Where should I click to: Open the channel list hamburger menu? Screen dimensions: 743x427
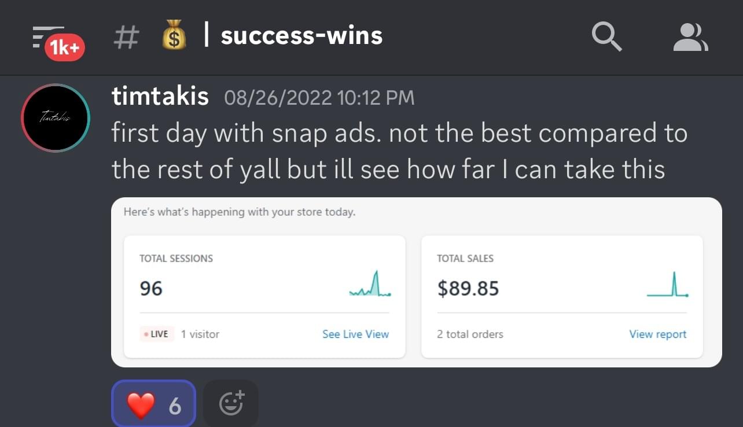pos(48,36)
